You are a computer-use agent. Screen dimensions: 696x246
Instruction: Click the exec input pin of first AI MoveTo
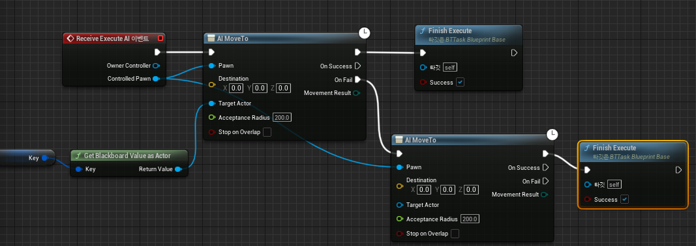click(x=212, y=52)
